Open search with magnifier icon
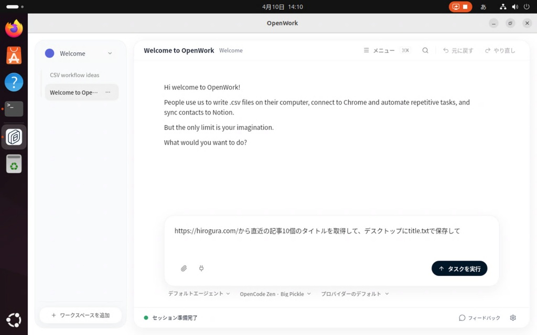 pos(425,51)
